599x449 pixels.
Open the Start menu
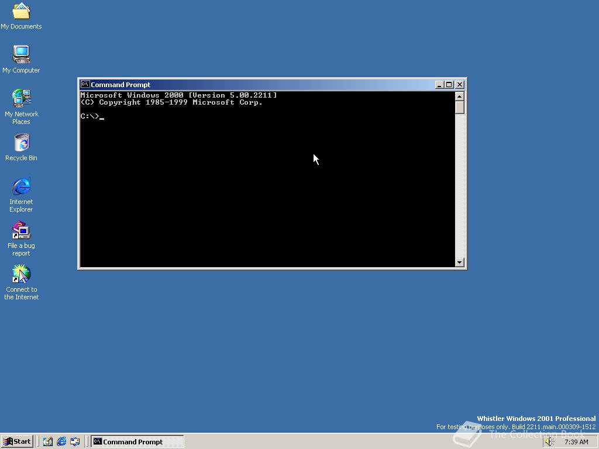(17, 441)
